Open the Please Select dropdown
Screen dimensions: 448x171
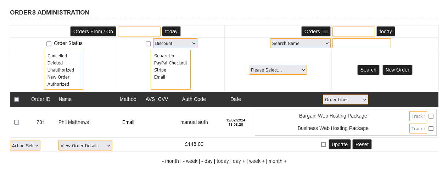(278, 70)
